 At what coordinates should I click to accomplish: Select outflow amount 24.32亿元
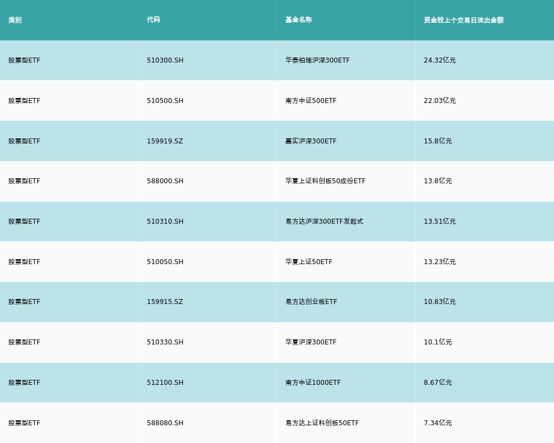pyautogui.click(x=439, y=60)
